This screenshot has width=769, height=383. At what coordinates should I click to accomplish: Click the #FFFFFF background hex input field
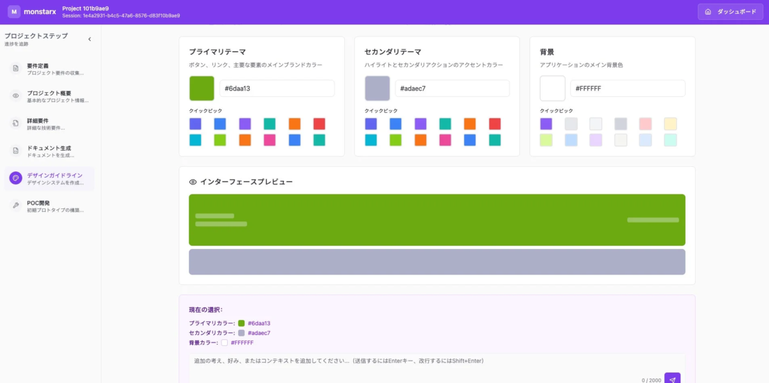pyautogui.click(x=628, y=88)
